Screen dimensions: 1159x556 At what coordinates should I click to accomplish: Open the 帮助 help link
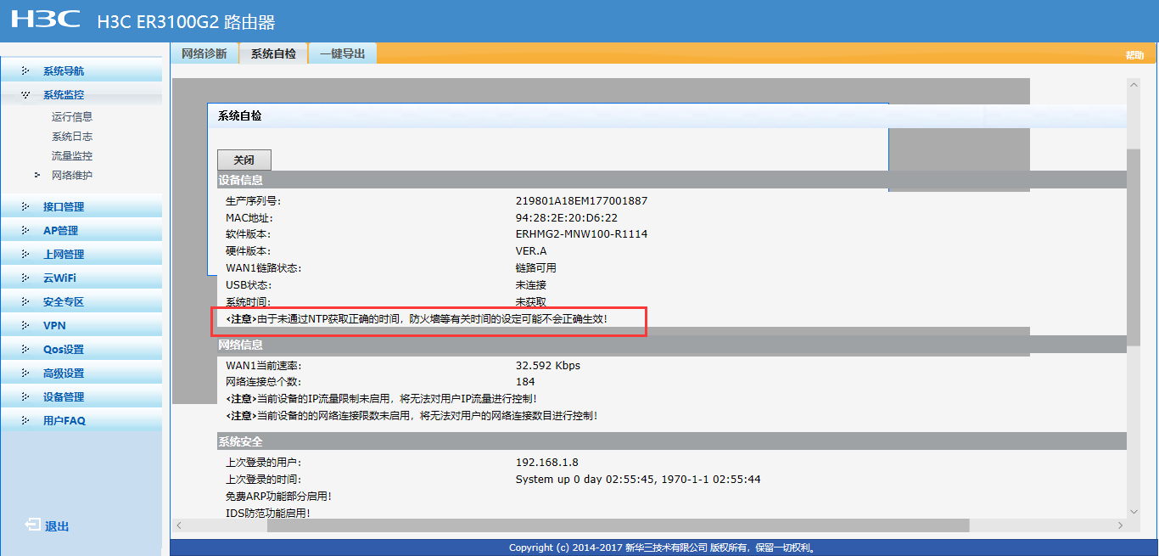pos(1134,55)
